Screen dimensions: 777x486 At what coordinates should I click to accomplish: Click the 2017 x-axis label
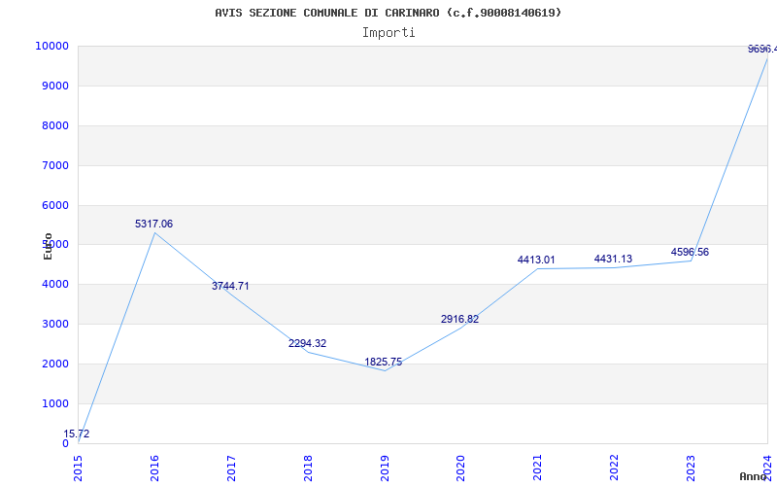(231, 468)
